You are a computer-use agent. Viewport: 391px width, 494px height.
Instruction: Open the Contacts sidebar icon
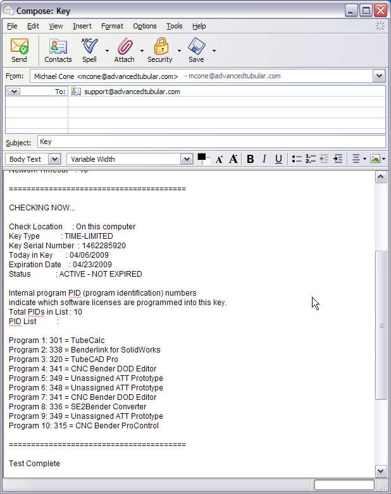58,50
